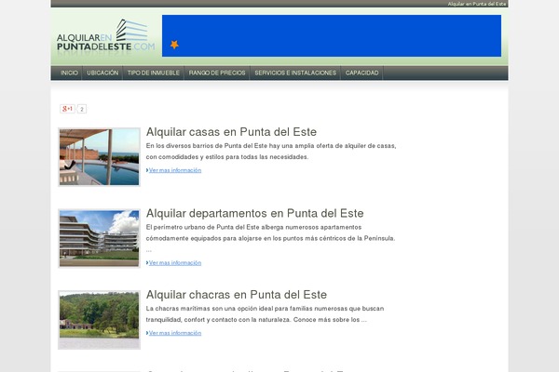Open 'Alquilar casas en Punta del Este' heading

231,132
